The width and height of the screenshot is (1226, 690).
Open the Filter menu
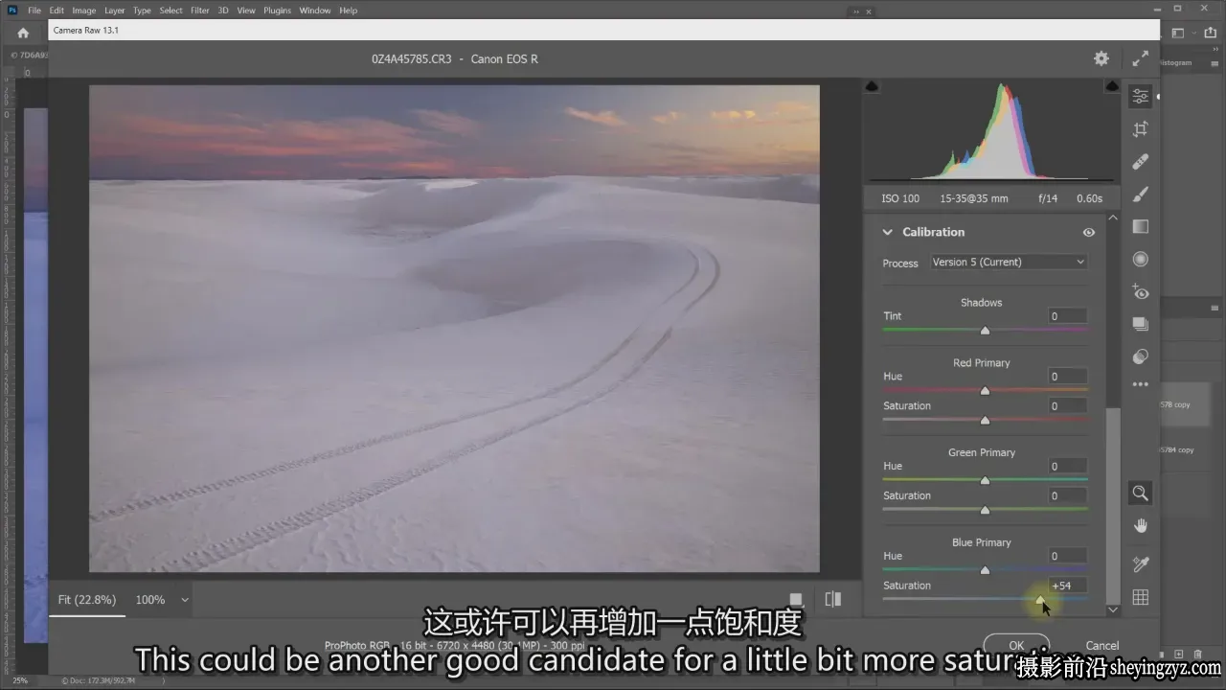tap(199, 11)
